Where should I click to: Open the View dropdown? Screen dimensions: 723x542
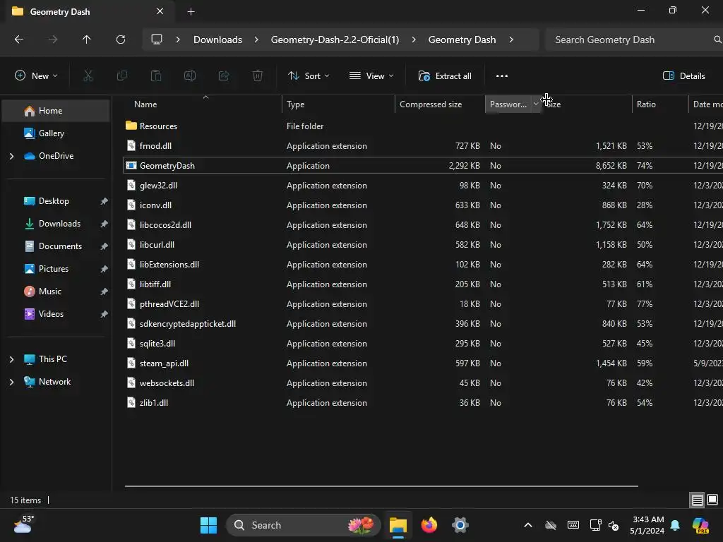[371, 76]
